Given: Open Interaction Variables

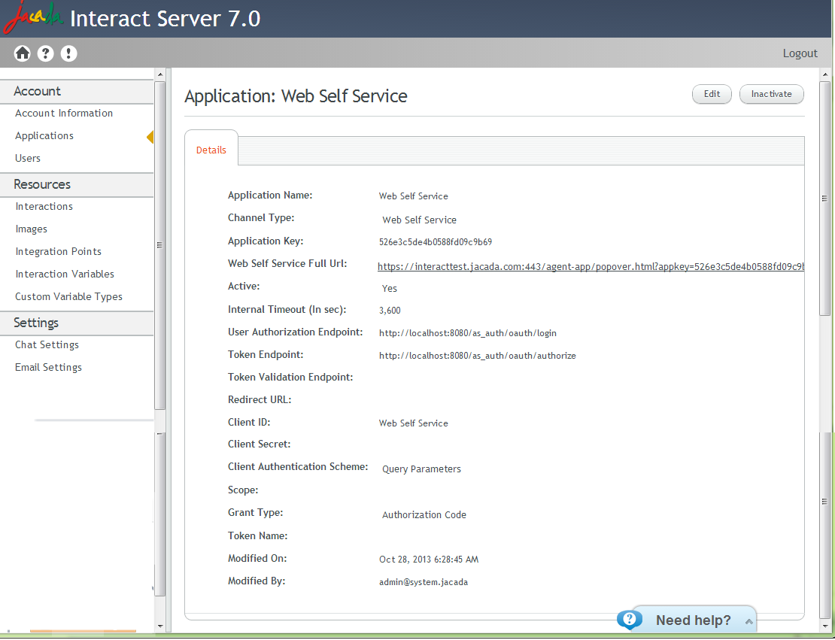Looking at the screenshot, I should [x=65, y=275].
